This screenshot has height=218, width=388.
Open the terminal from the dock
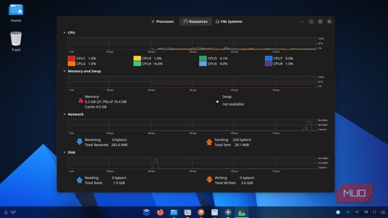187,212
